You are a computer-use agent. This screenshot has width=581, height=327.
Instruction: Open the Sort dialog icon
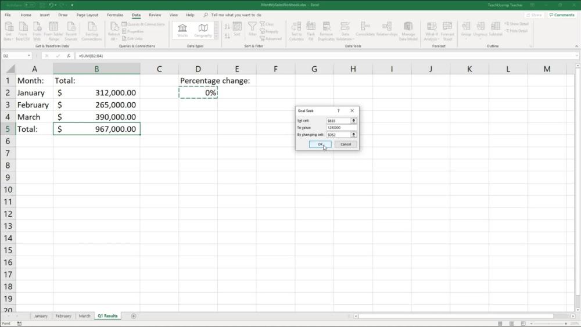(x=237, y=29)
